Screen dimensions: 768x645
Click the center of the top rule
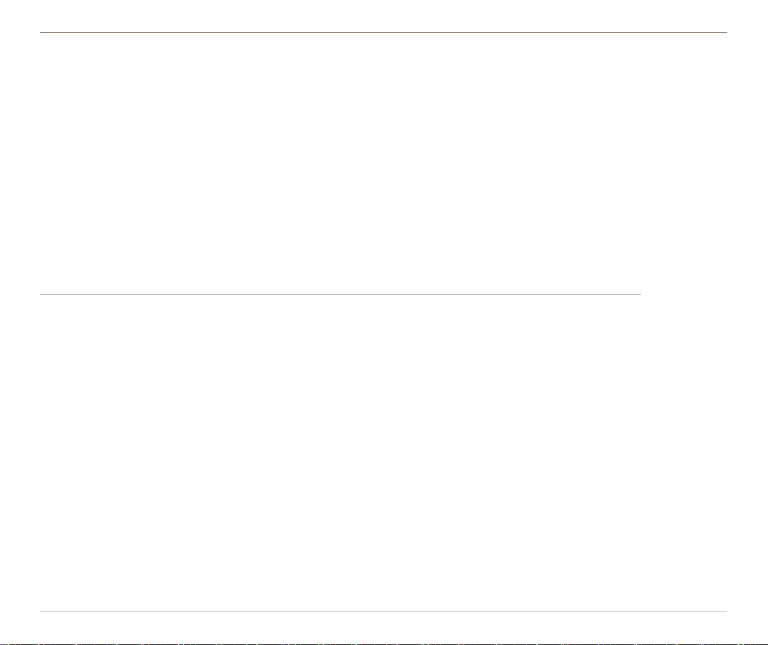point(383,32)
